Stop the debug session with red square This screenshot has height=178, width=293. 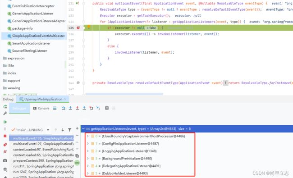[5, 136]
